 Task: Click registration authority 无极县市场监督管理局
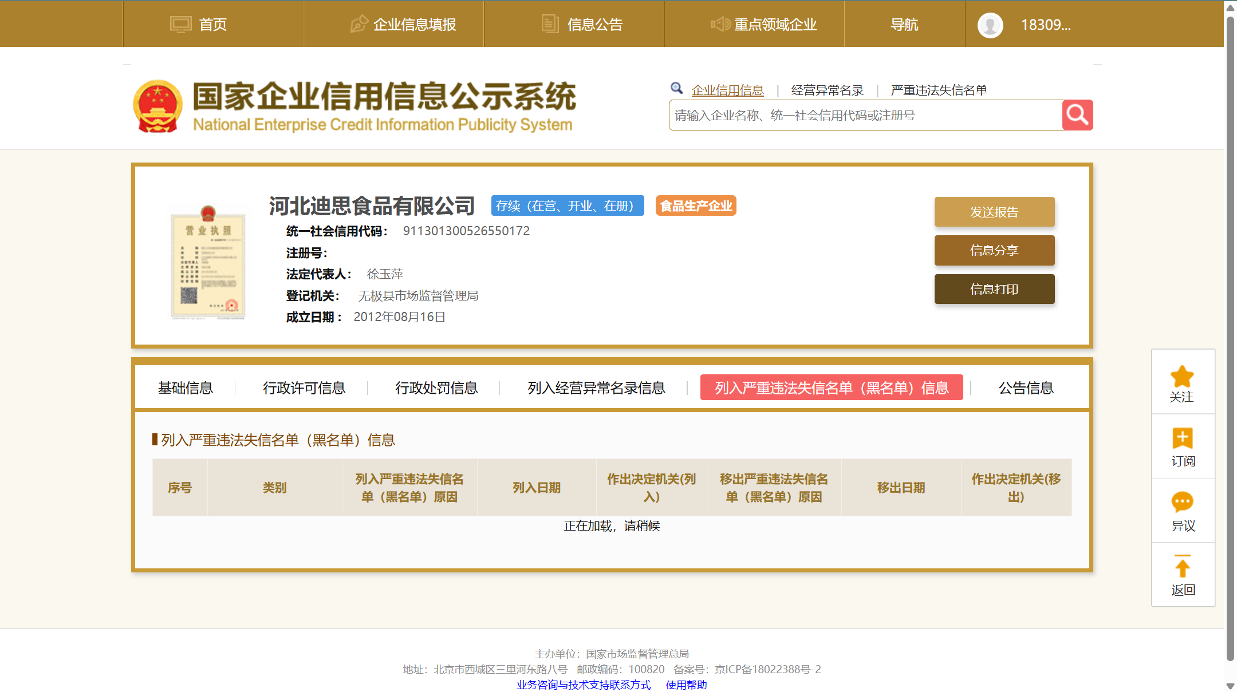pyautogui.click(x=418, y=295)
